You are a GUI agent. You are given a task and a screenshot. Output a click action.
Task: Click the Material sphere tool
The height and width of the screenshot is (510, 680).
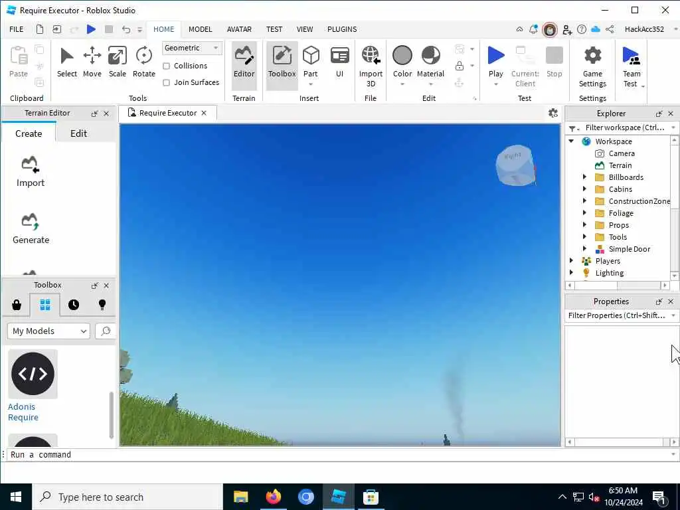(x=430, y=56)
